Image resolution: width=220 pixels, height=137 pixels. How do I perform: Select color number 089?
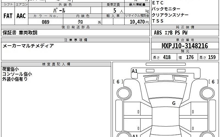click(x=46, y=22)
